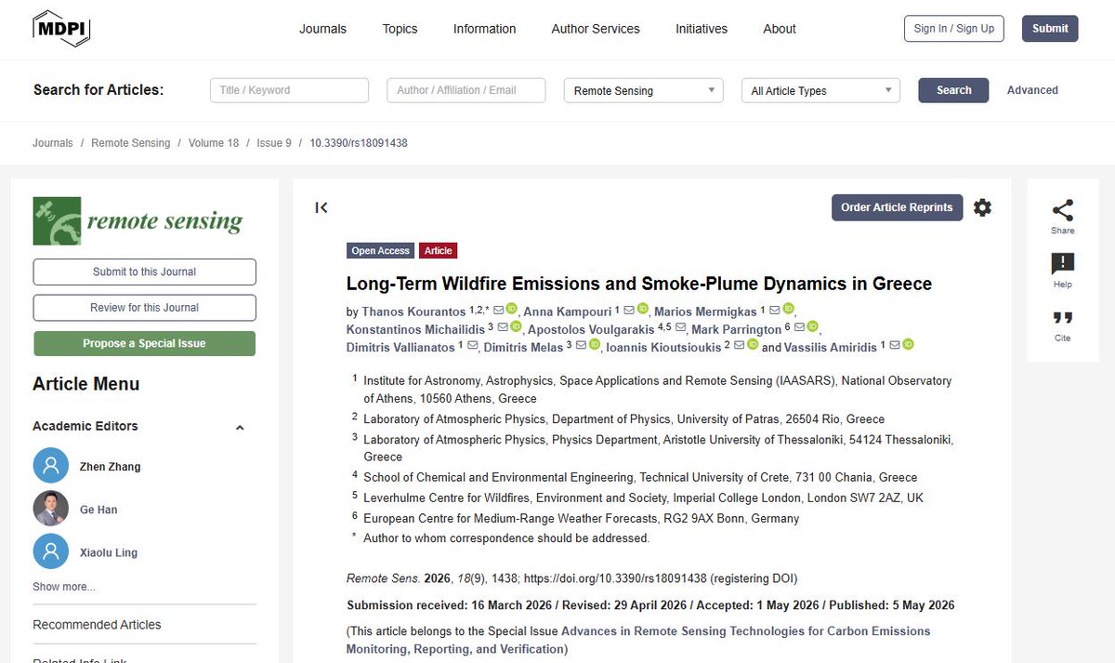
Task: Click Sign In / Sign Up
Action: coord(954,29)
